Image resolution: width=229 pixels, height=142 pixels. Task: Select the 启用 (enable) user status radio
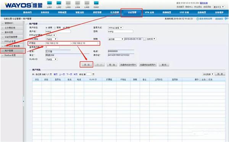pyautogui.click(x=47, y=27)
